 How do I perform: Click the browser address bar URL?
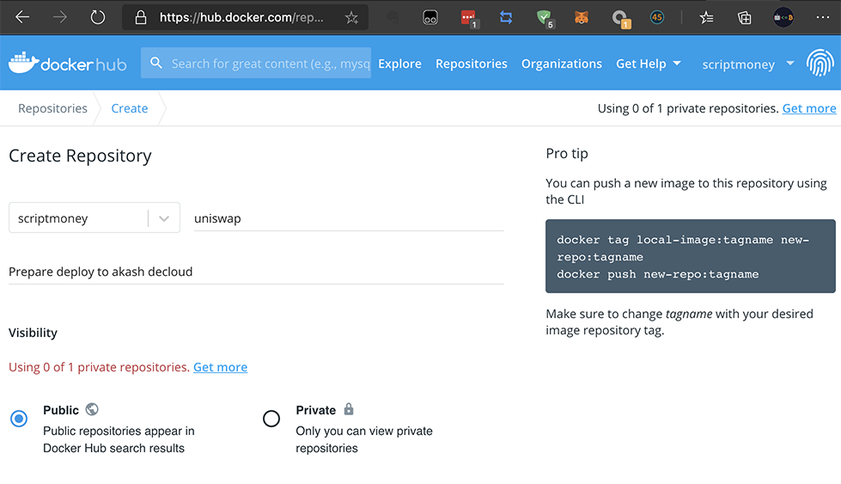pos(241,18)
